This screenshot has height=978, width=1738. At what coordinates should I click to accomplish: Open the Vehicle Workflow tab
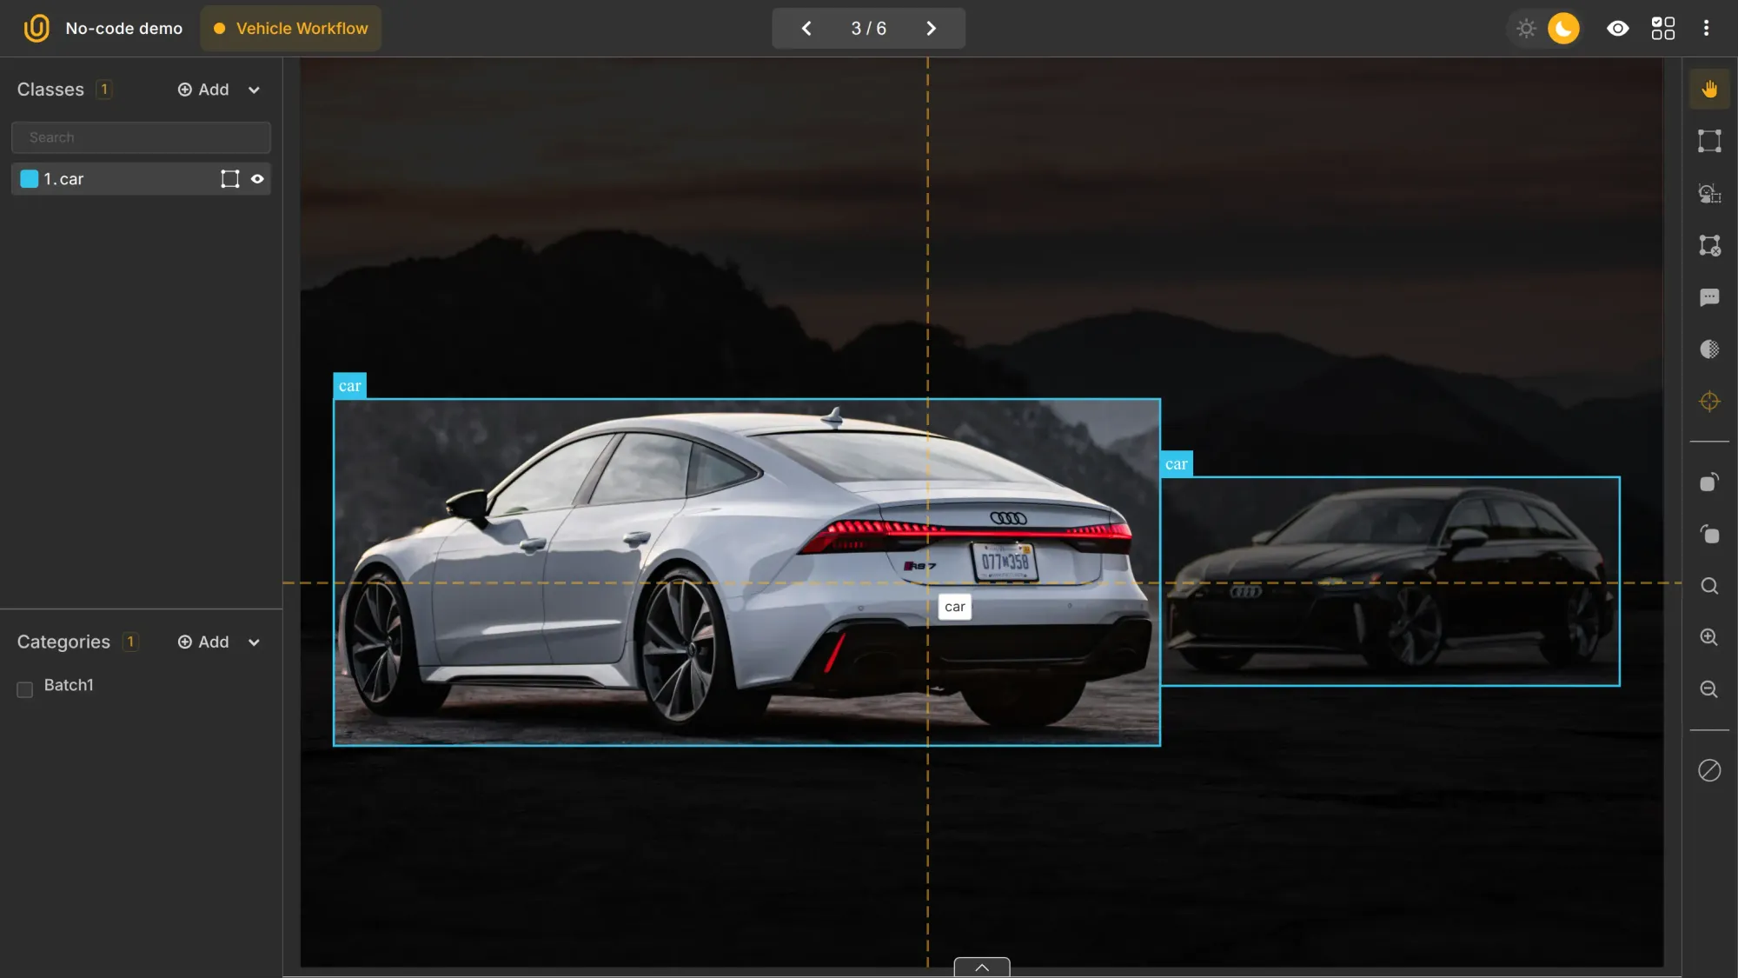pos(291,29)
